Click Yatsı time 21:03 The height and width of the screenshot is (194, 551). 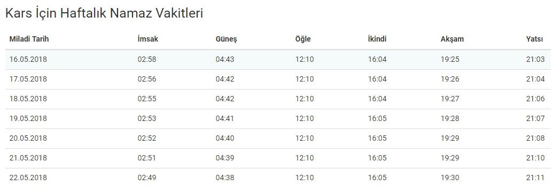coord(535,60)
